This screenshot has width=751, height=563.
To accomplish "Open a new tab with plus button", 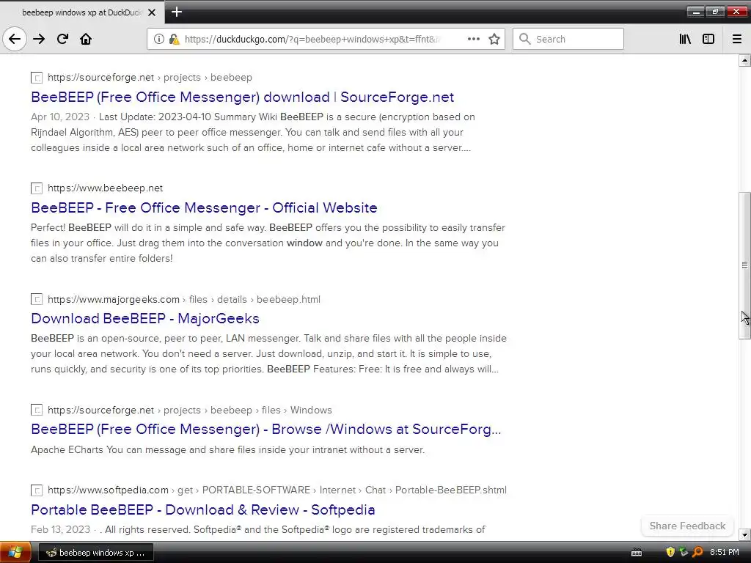I will click(x=176, y=12).
